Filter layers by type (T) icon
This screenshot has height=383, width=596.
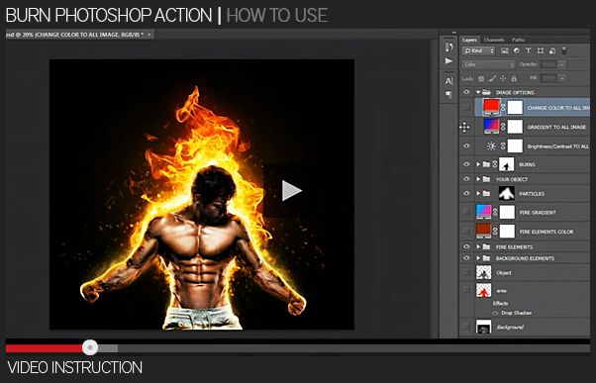529,50
